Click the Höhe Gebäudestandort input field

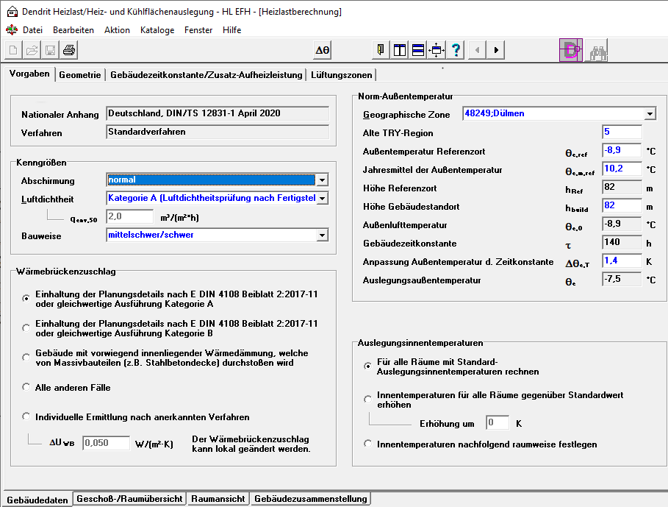point(622,205)
